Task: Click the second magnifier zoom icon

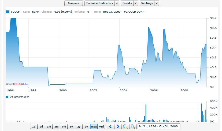Action: (x=133, y=126)
